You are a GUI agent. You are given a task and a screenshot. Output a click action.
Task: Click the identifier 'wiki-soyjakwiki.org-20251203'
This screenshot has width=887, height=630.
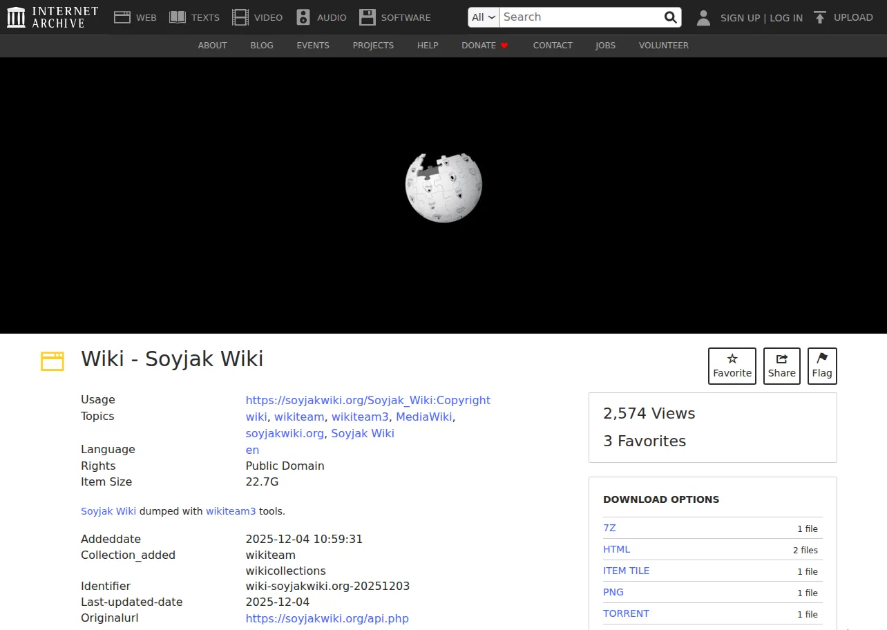coord(327,586)
